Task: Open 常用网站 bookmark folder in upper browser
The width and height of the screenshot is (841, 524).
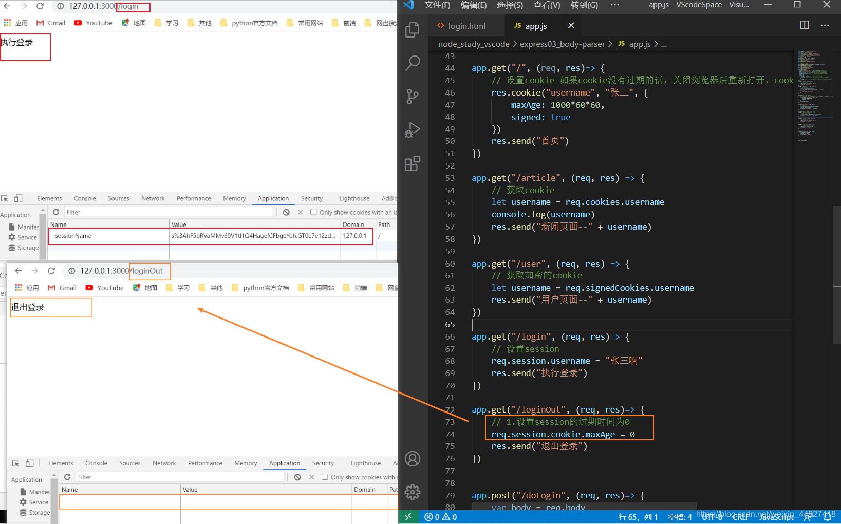Action: coord(305,23)
